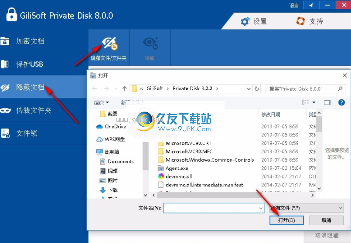Select OneDrive in navigation pane
The width and height of the screenshot is (351, 243).
tap(111, 127)
